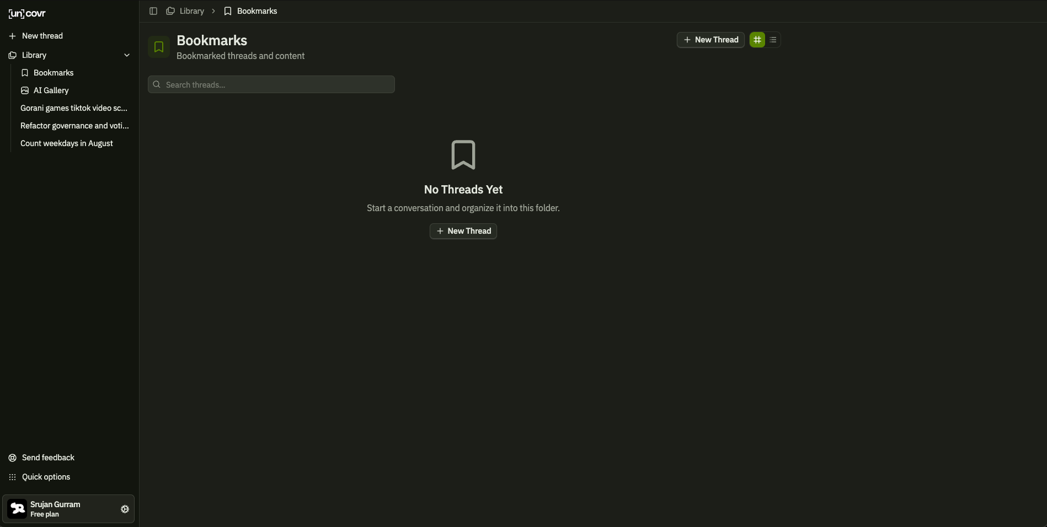Click the uncovr logo
The width and height of the screenshot is (1047, 527).
(x=27, y=14)
